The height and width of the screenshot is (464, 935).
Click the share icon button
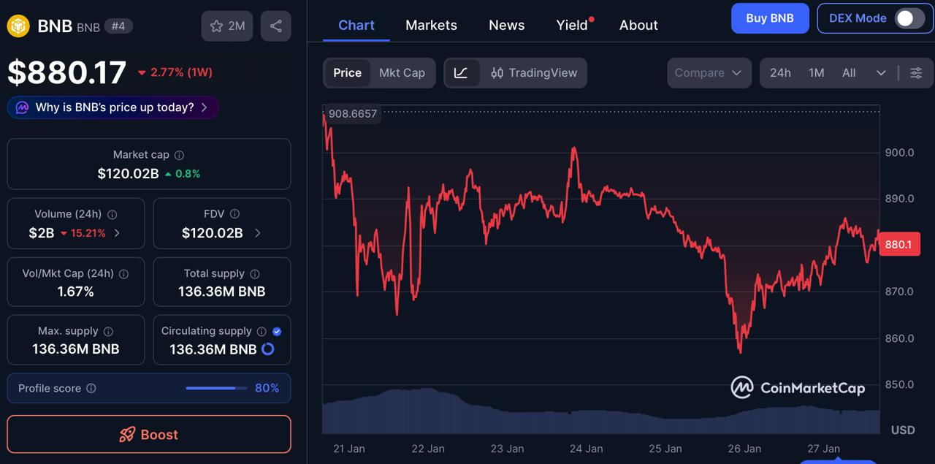click(275, 26)
